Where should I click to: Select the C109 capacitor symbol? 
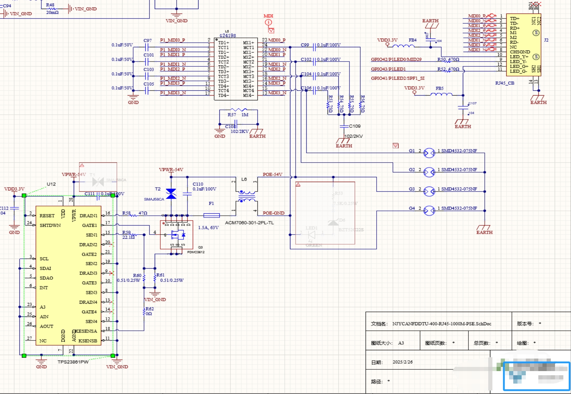click(344, 126)
